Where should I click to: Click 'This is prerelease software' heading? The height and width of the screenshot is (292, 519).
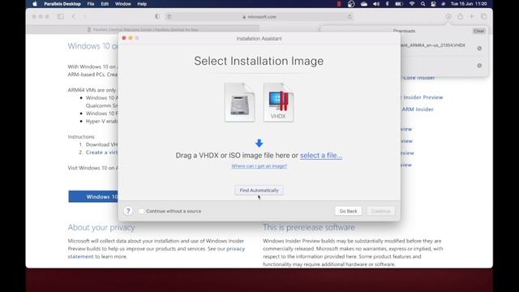(309, 227)
